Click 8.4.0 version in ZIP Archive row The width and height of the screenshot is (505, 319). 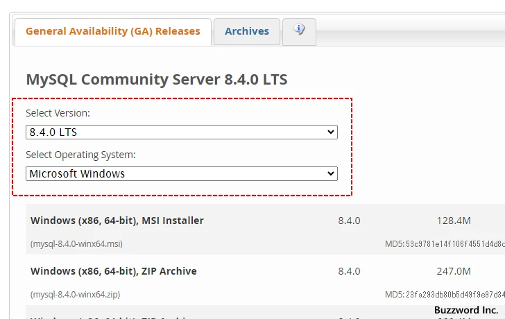coord(349,271)
